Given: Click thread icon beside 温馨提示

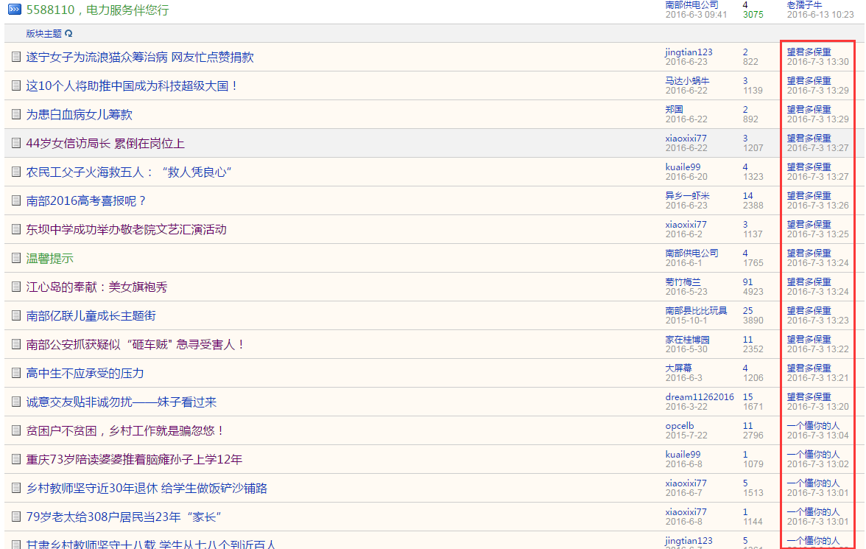Looking at the screenshot, I should 16,258.
